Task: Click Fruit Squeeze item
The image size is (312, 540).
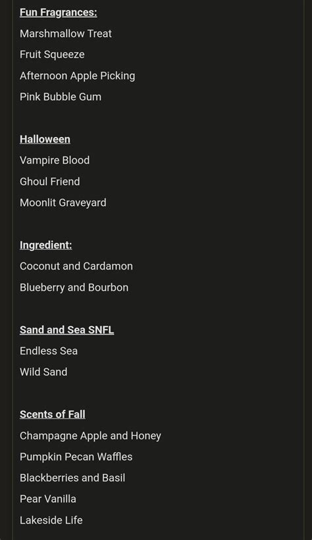Action: (x=52, y=55)
